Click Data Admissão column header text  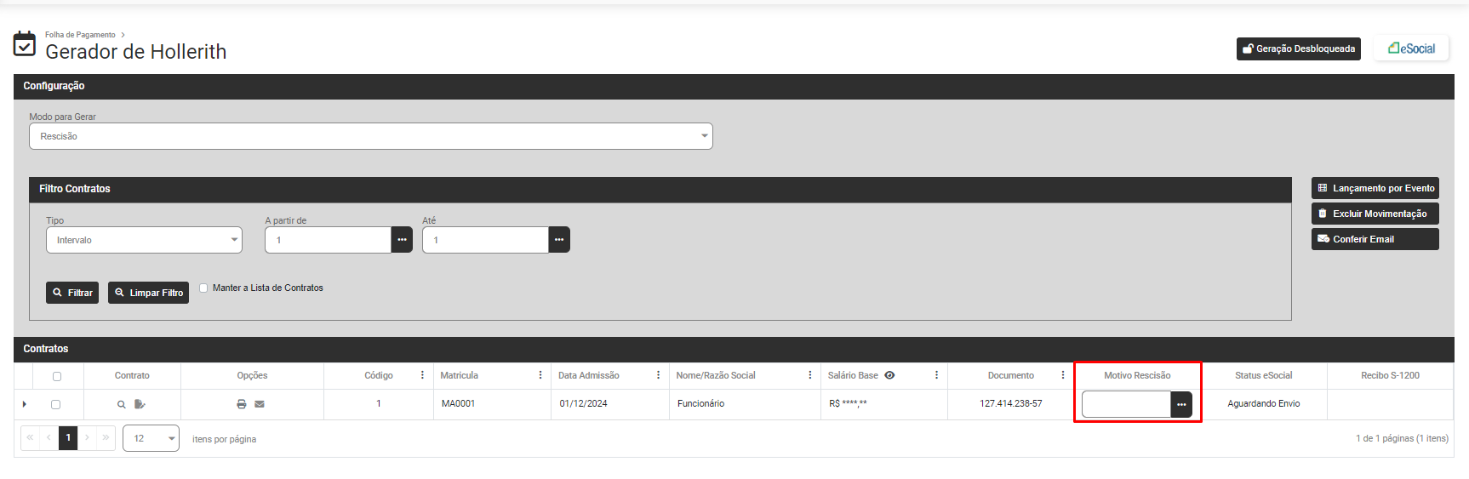point(589,375)
